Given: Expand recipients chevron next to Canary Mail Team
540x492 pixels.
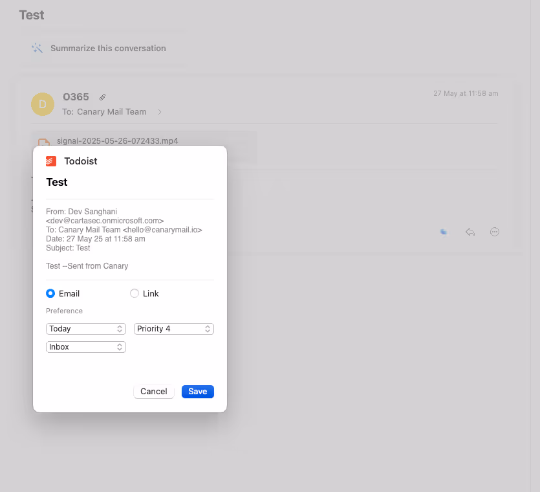Looking at the screenshot, I should 160,112.
